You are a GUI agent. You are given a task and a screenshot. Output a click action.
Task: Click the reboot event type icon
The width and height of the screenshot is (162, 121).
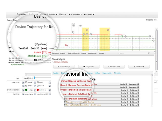tap(38, 86)
